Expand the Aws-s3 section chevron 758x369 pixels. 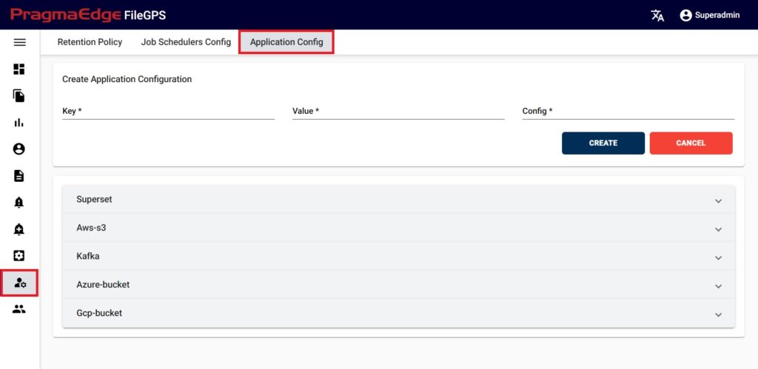[x=718, y=229]
